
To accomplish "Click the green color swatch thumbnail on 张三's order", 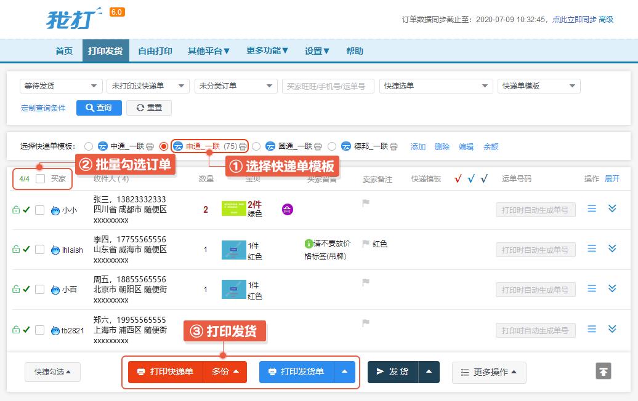I will [233, 208].
